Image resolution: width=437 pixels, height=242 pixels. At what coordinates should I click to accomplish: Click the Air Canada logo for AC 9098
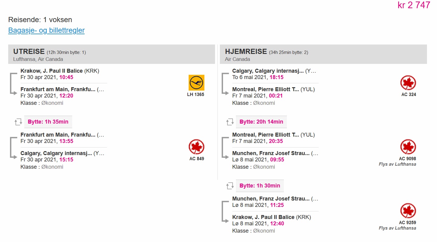pyautogui.click(x=408, y=147)
